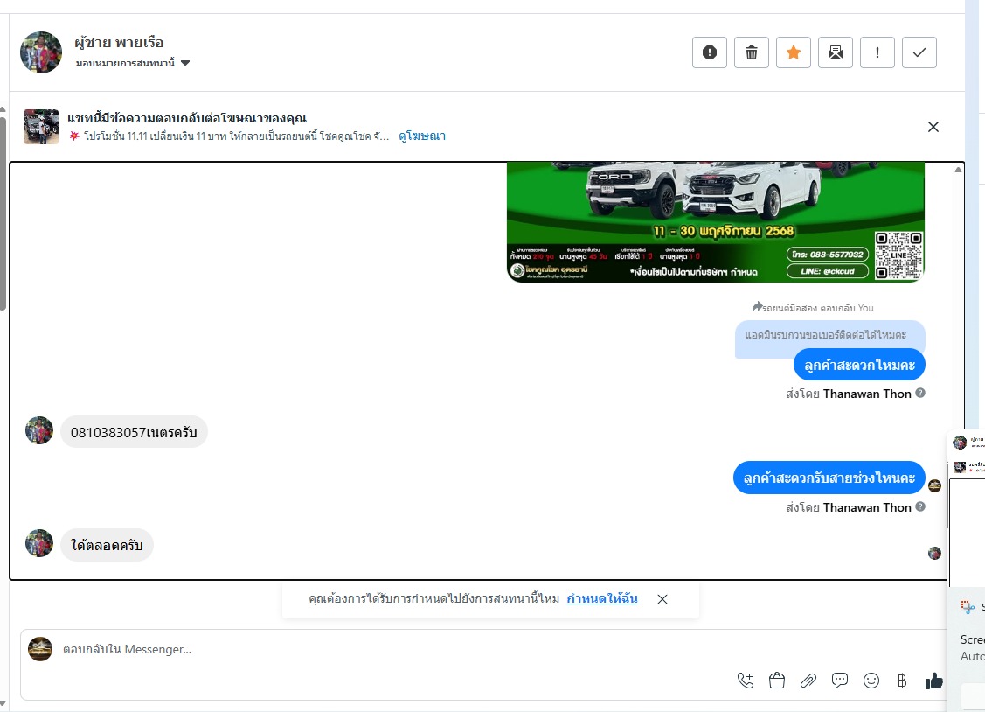The width and height of the screenshot is (985, 712).
Task: Delete conversation with the trash icon
Action: [752, 52]
